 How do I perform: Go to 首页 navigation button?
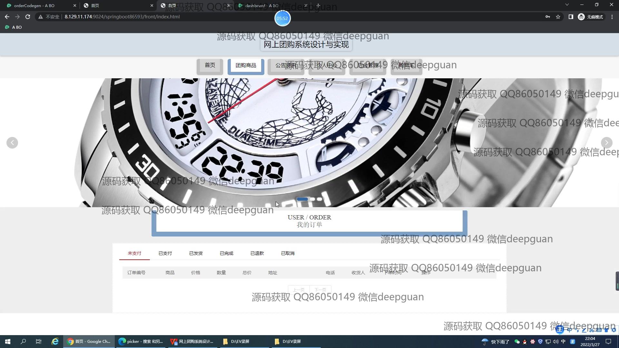tap(210, 65)
